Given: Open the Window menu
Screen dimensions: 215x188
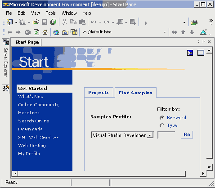Looking at the screenshot, I should tap(69, 13).
